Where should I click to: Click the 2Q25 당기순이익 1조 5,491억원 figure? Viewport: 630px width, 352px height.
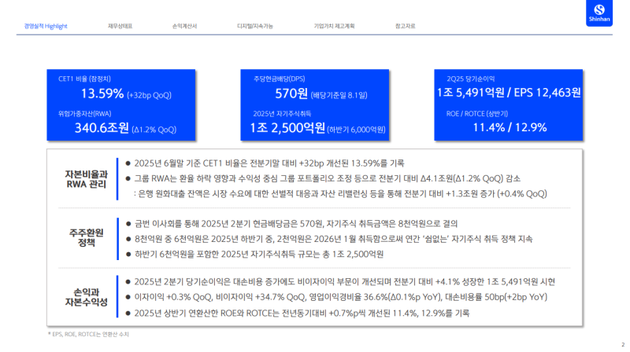(x=508, y=93)
